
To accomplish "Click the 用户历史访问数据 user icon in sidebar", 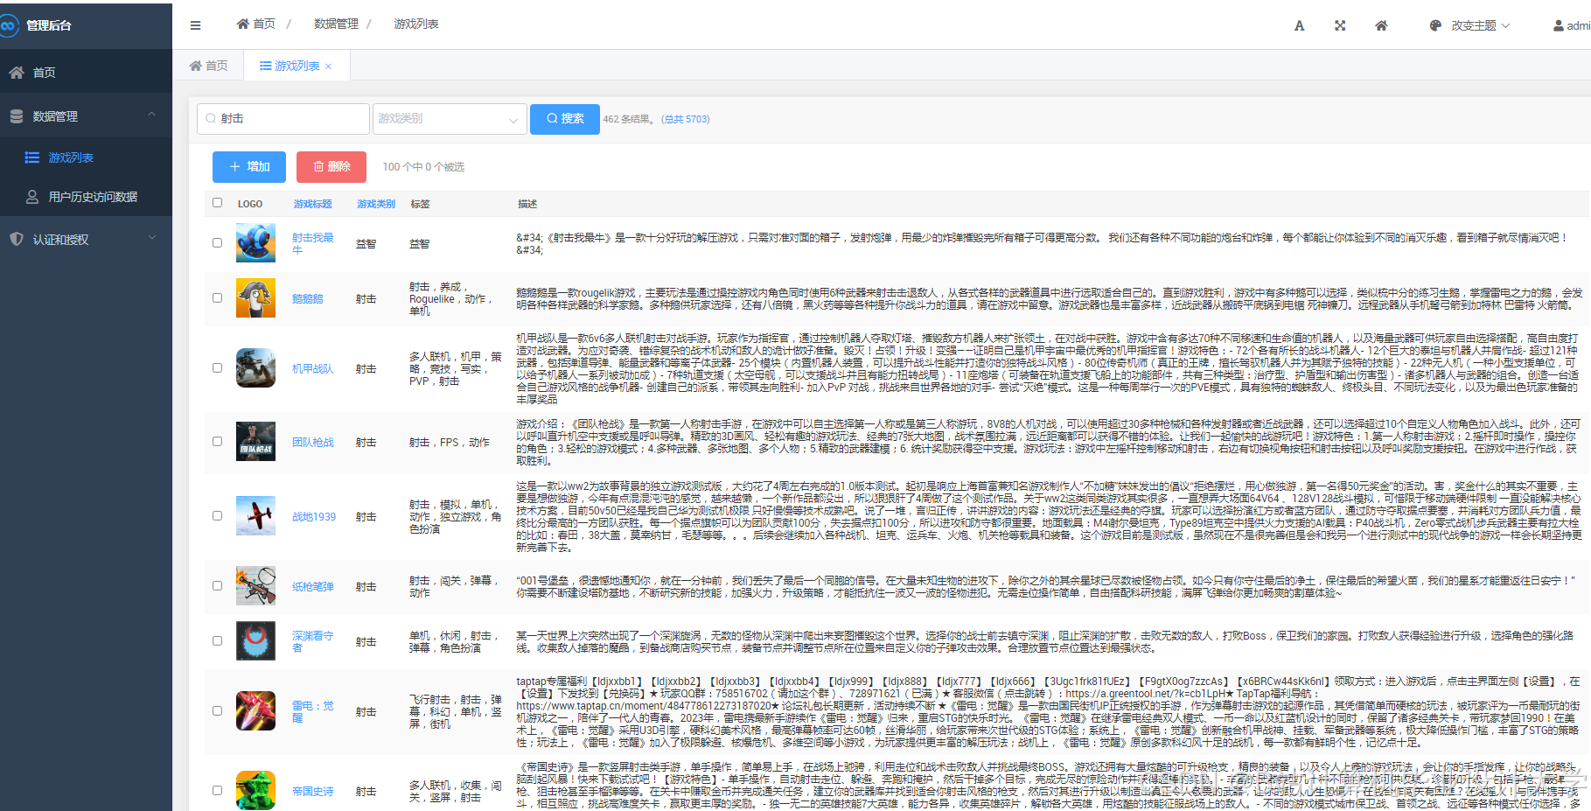I will (31, 196).
